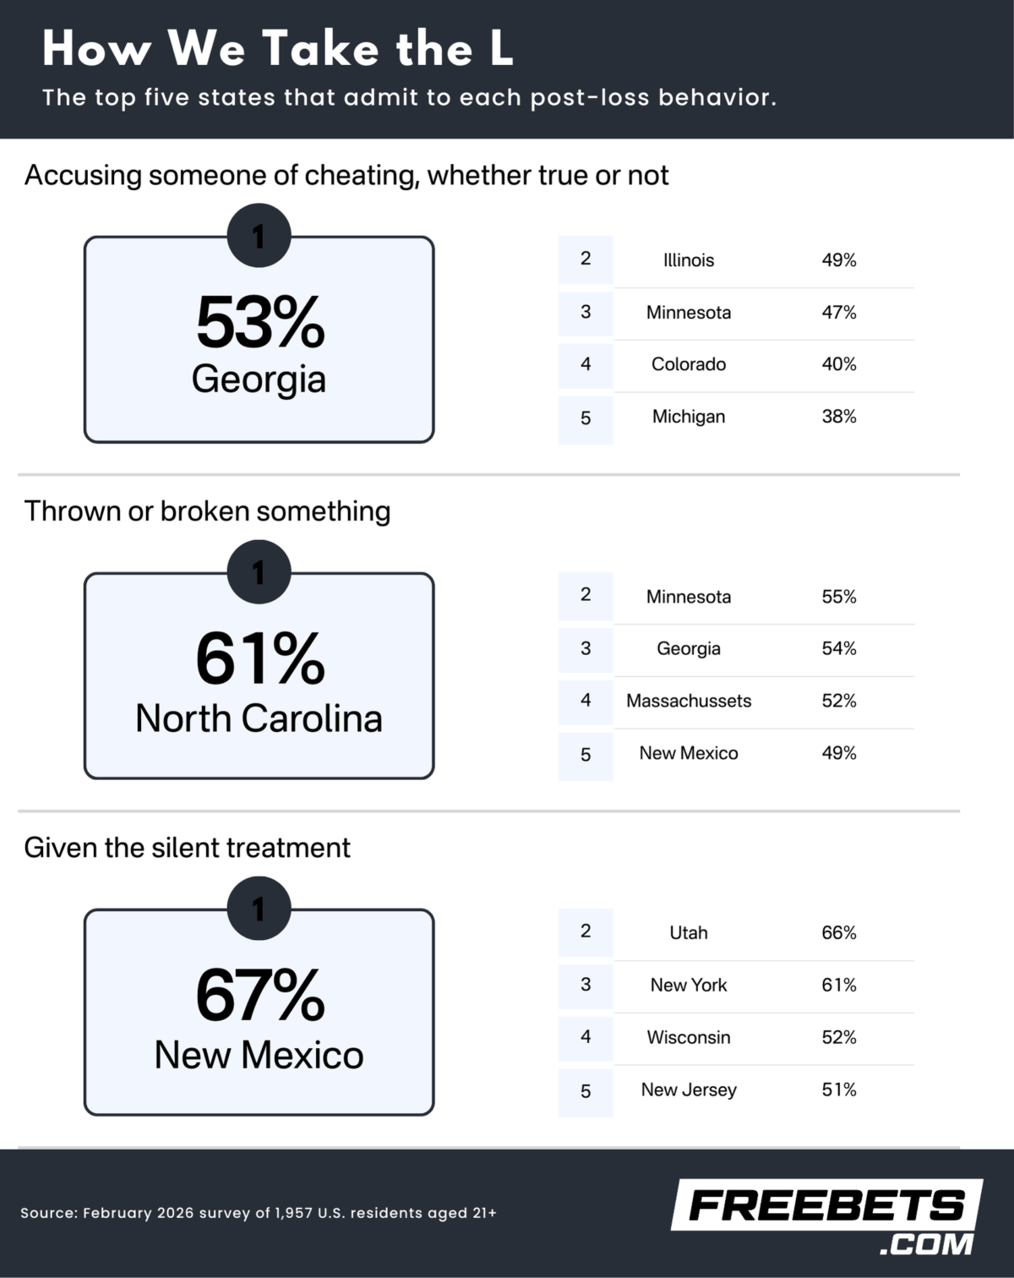
Task: Click the Accusing someone of cheating heading
Action: (346, 175)
